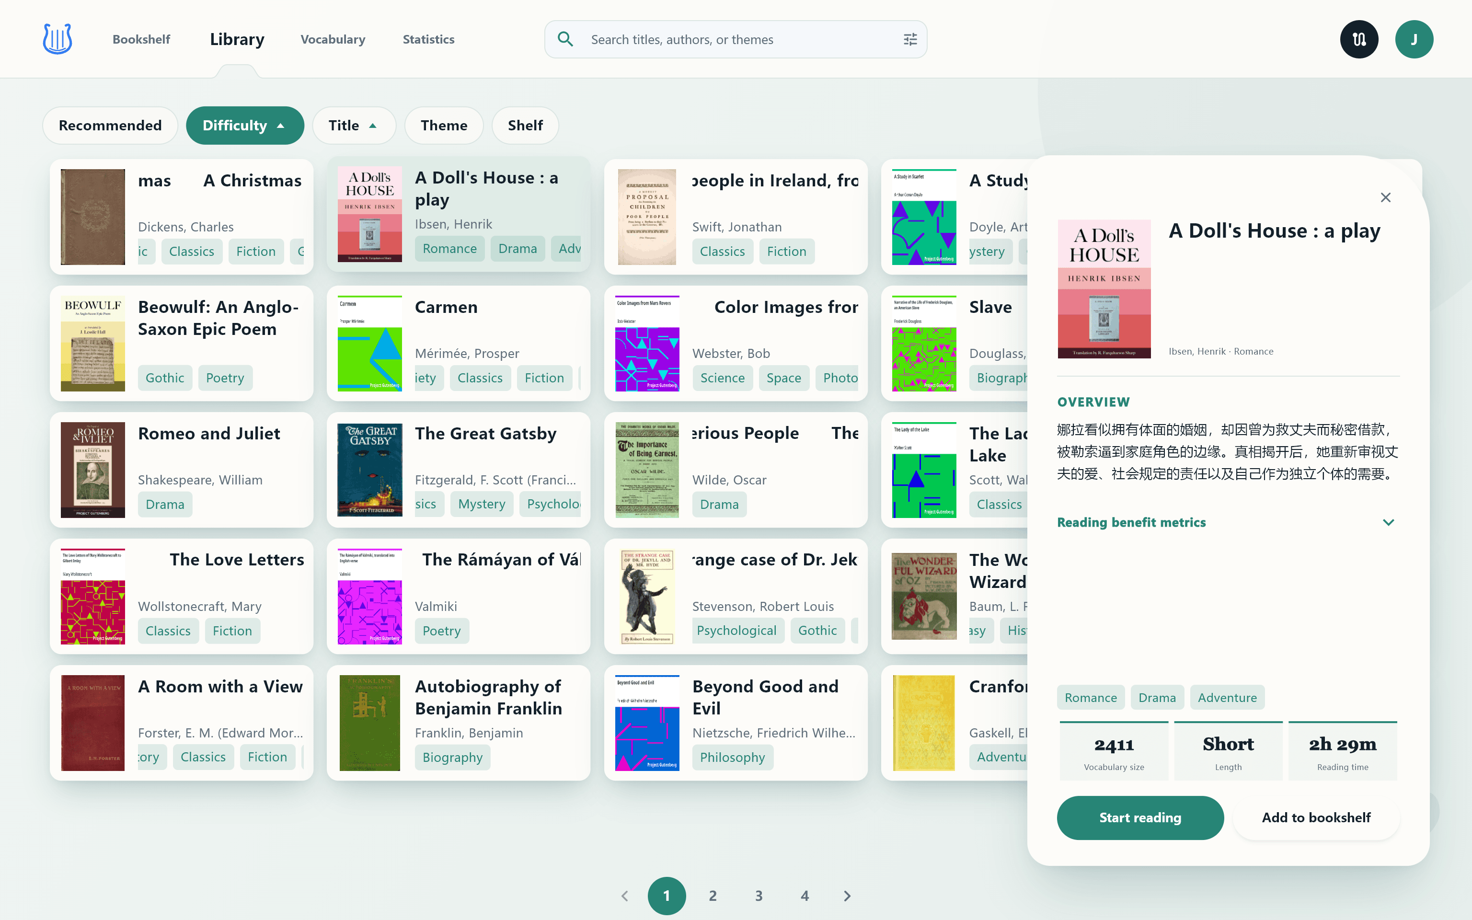Click Poetry tag on Rámáyan card
Image resolution: width=1472 pixels, height=920 pixels.
coord(442,631)
